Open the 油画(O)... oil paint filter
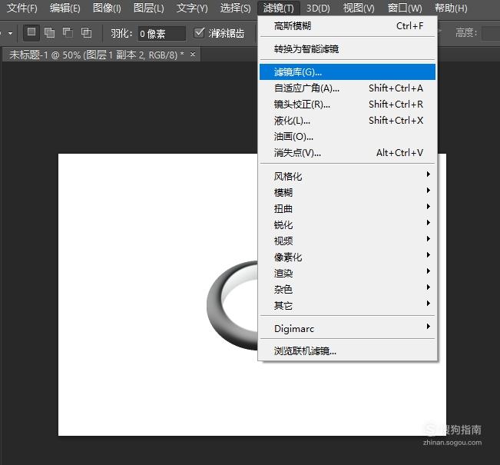This screenshot has width=500, height=465. point(348,137)
